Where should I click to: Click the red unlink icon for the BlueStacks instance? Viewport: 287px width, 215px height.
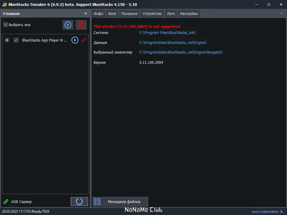(84, 40)
